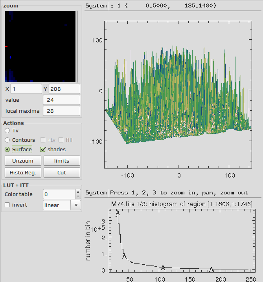Click the histogram marker near value 105
The width and height of the screenshot is (263, 282).
tap(163, 268)
